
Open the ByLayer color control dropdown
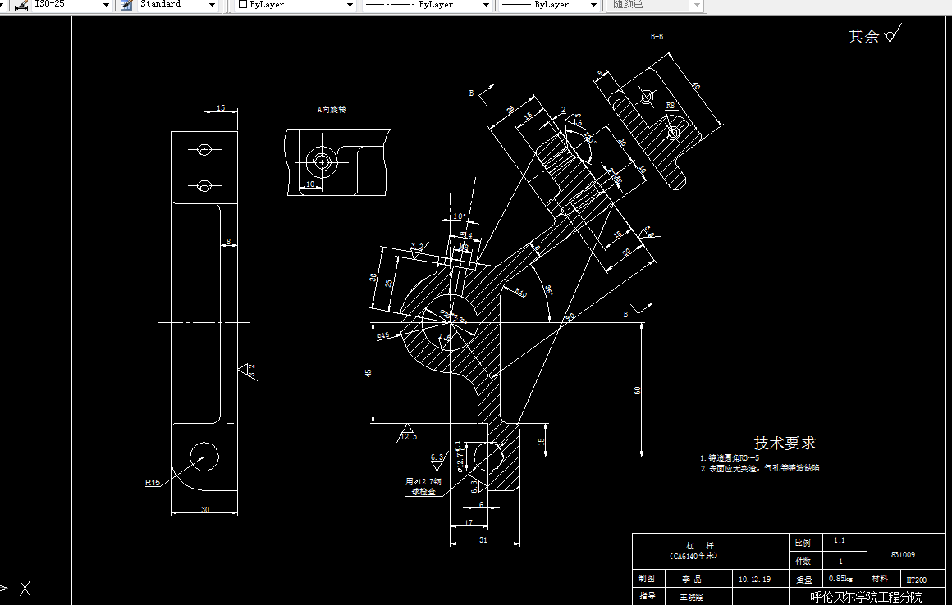tap(350, 5)
